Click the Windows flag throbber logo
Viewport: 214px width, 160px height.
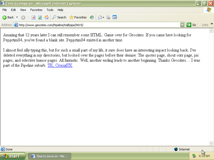point(209,10)
